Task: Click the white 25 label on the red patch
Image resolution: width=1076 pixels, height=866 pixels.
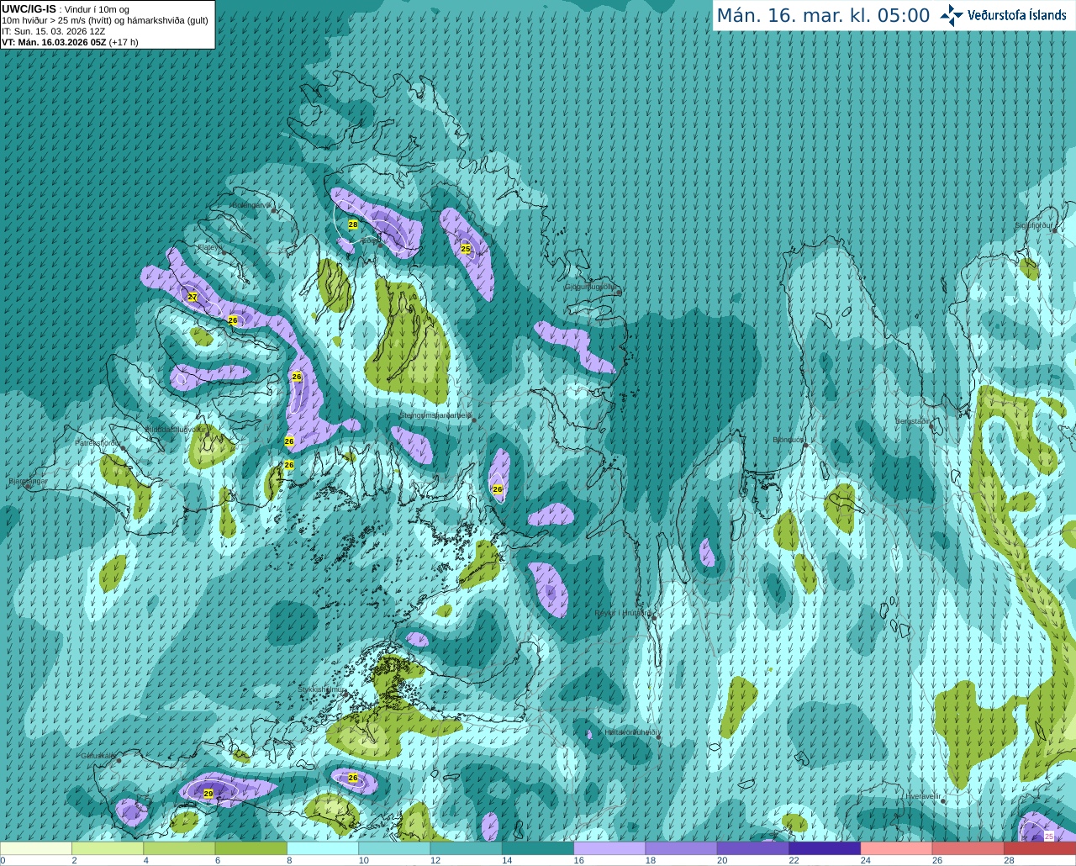Action: point(1049,836)
